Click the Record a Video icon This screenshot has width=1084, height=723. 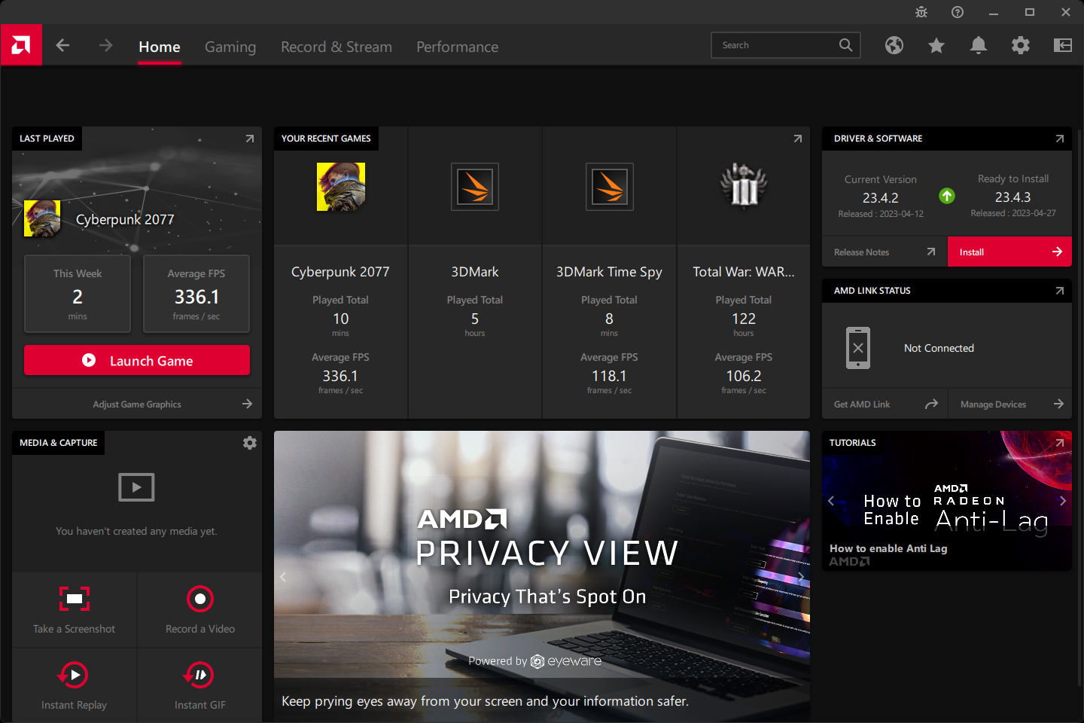tap(200, 599)
